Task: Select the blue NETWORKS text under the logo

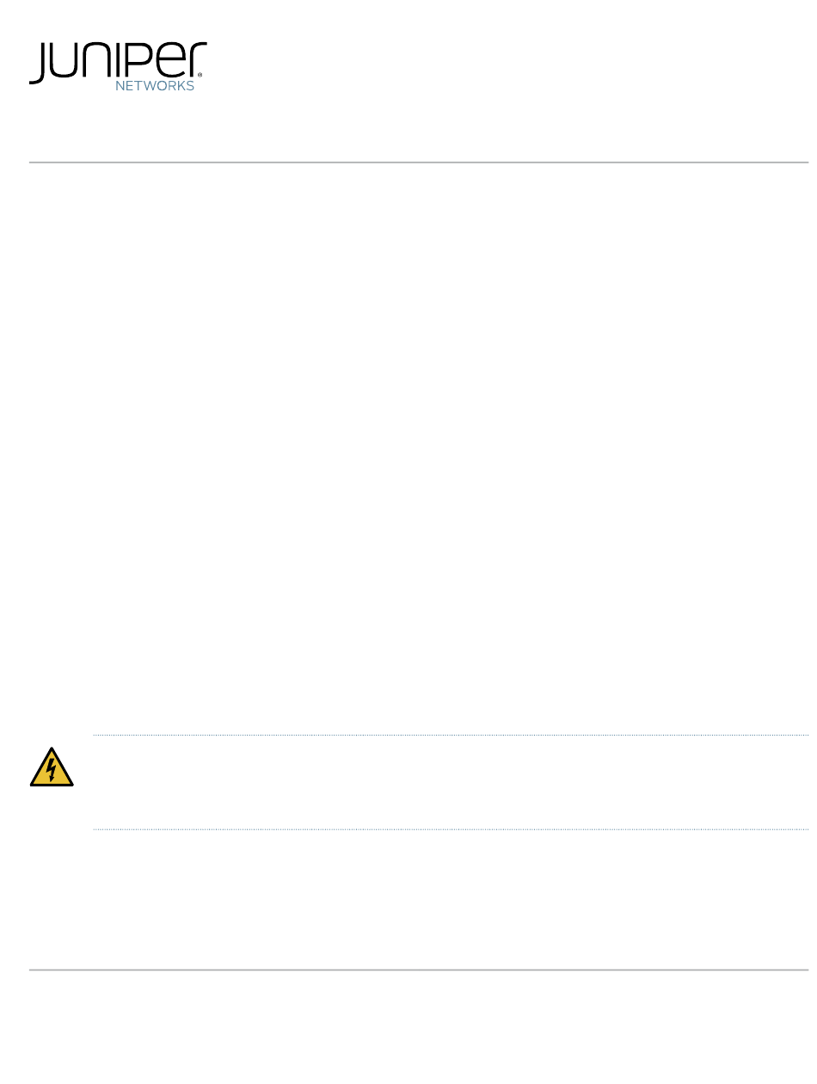Action: 155,87
